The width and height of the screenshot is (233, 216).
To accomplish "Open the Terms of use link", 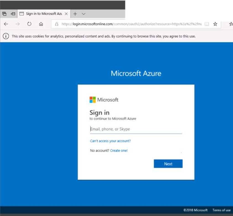I will 221,210.
